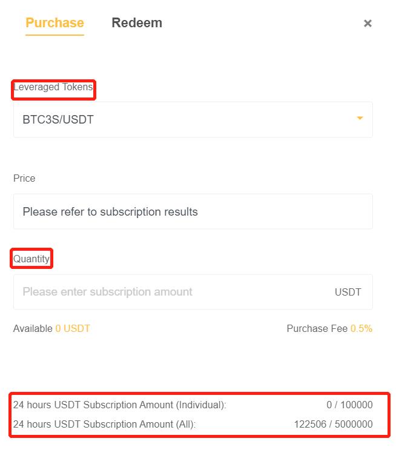
Task: Click the orange 0 USDT available balance
Action: coord(73,329)
